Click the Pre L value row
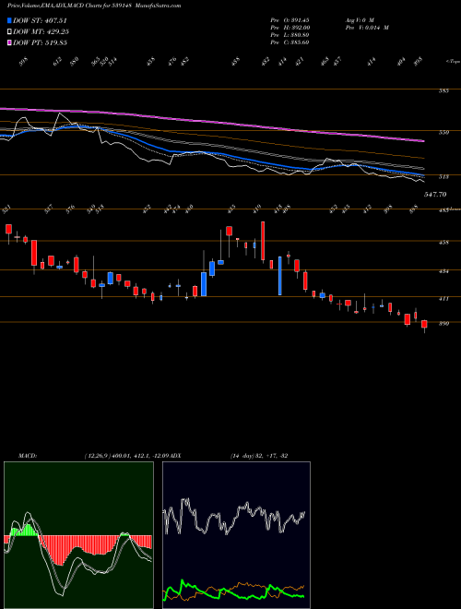461x609 pixels. (290, 35)
